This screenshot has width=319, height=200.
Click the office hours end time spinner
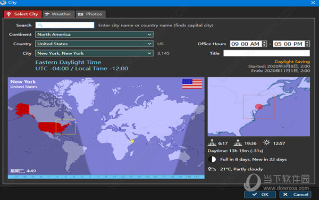[x=307, y=44]
